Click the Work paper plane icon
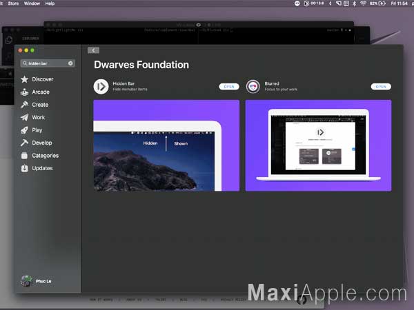The width and height of the screenshot is (414, 310). [x=25, y=117]
